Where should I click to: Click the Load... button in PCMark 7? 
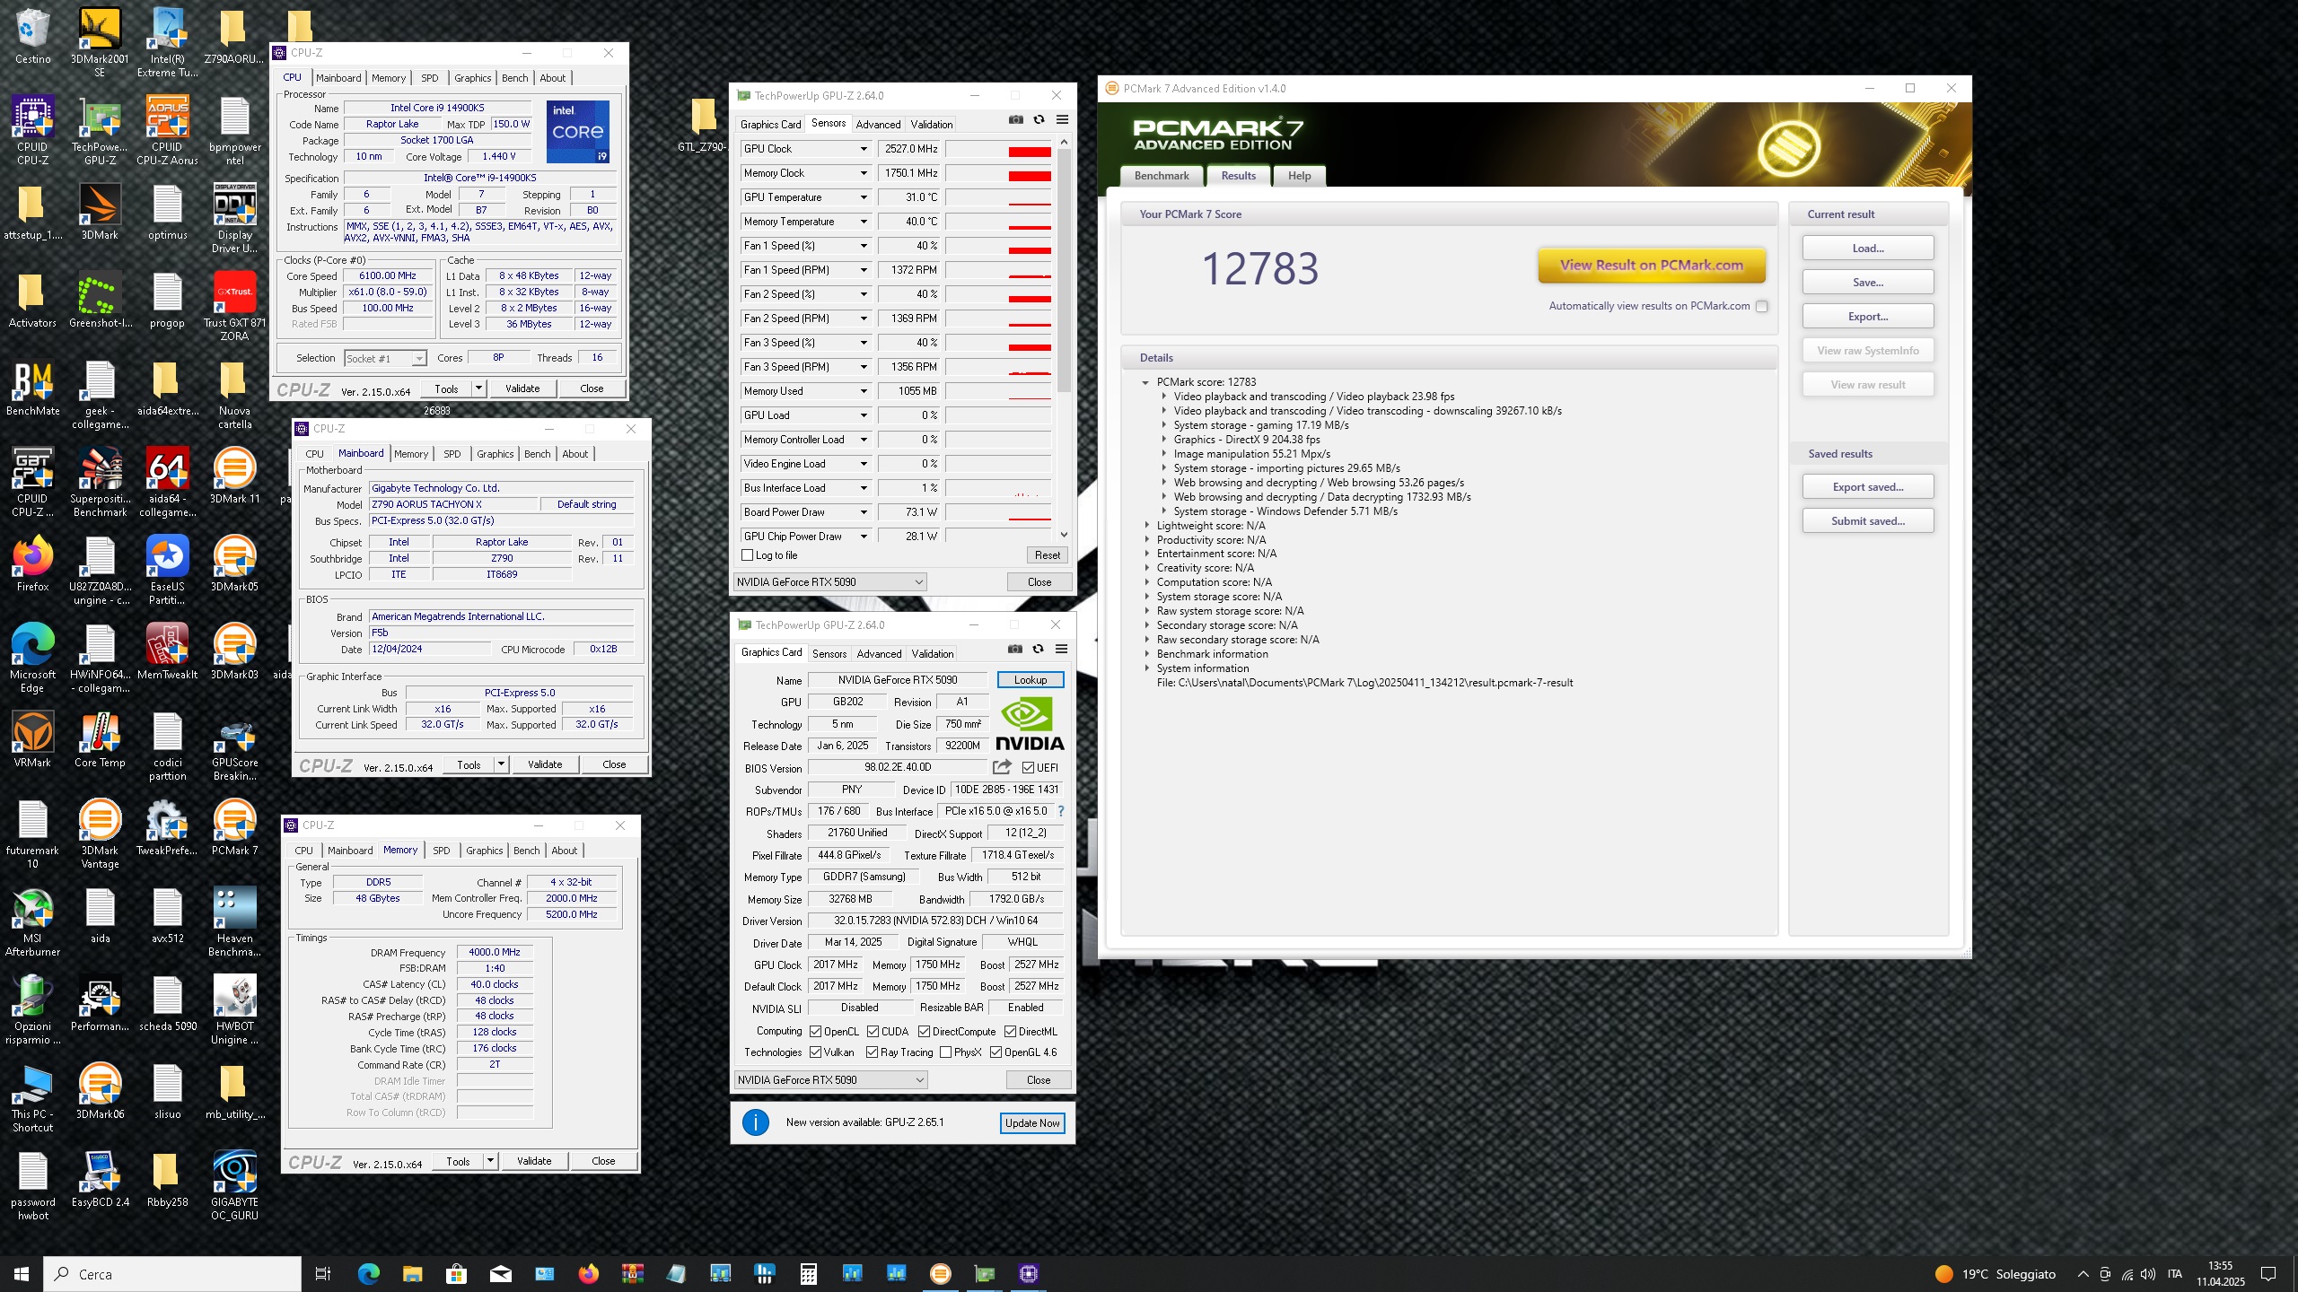pos(1868,249)
